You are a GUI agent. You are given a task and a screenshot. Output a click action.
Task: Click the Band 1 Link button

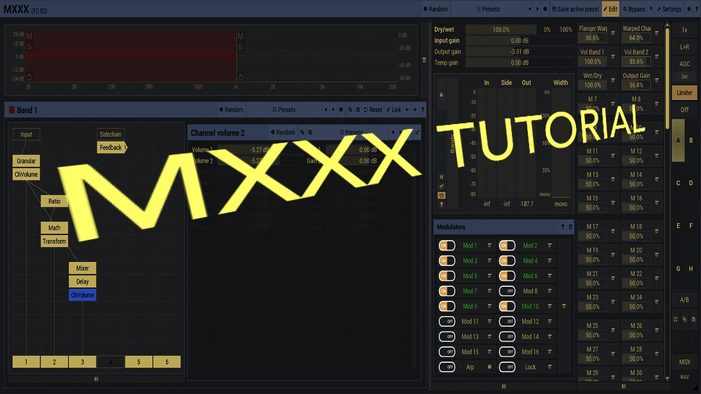(x=394, y=109)
